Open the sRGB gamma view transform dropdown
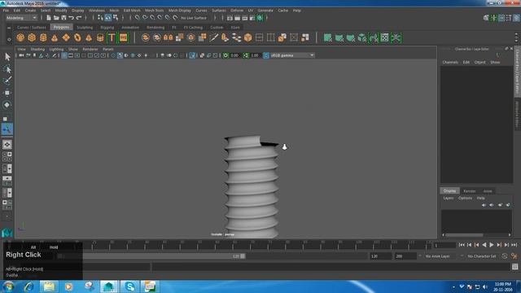 (291, 55)
